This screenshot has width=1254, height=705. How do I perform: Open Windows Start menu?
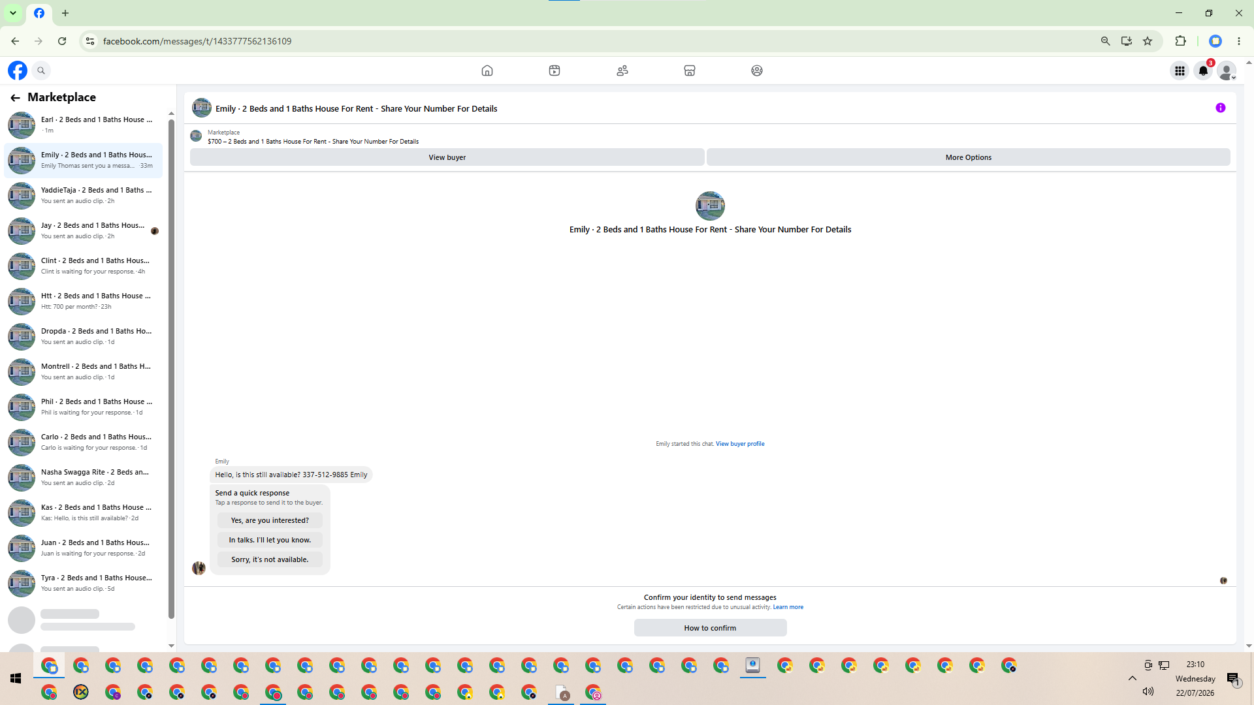click(16, 679)
